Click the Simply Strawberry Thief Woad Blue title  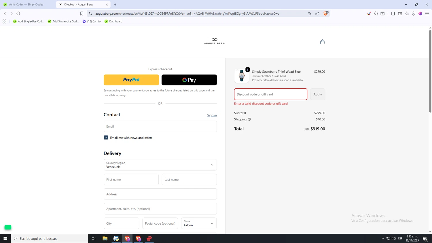pyautogui.click(x=276, y=72)
